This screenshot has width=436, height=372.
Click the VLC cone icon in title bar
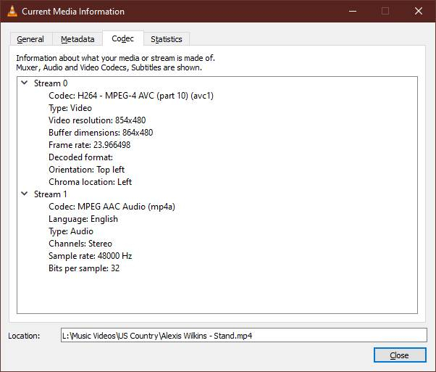coord(12,12)
